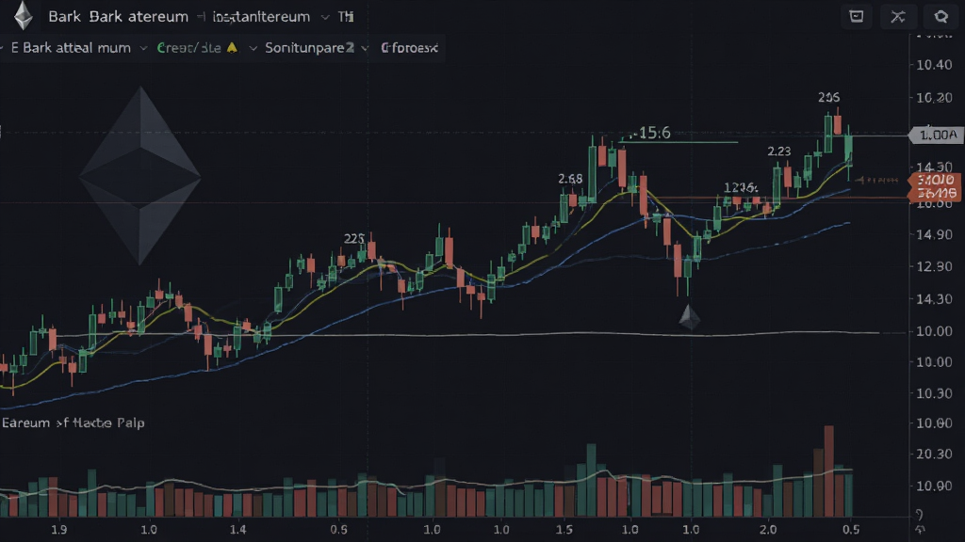Click the 2.23 label on the chart

(779, 151)
